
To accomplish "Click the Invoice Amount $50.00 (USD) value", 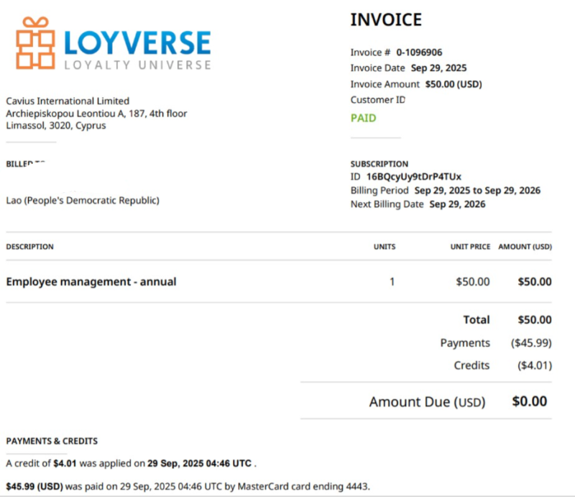I will (x=454, y=84).
